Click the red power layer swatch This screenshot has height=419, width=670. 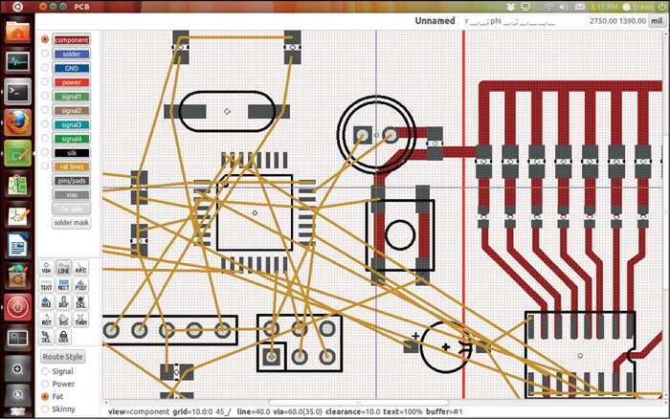pos(72,82)
